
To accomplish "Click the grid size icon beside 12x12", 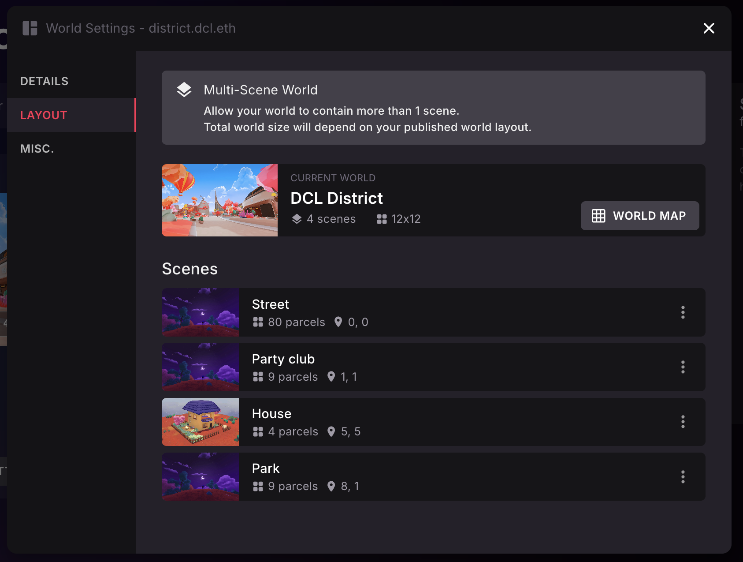I will pos(382,219).
